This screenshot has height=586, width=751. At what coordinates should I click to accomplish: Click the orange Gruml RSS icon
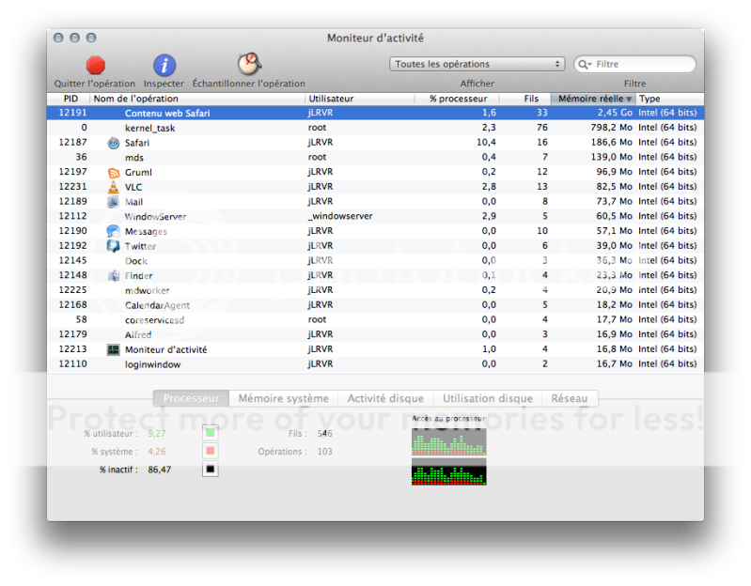point(114,172)
